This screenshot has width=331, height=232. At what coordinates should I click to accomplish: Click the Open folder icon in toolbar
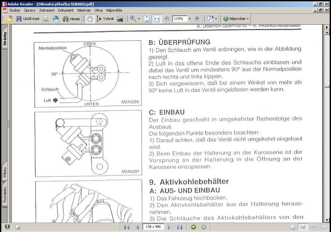point(9,19)
